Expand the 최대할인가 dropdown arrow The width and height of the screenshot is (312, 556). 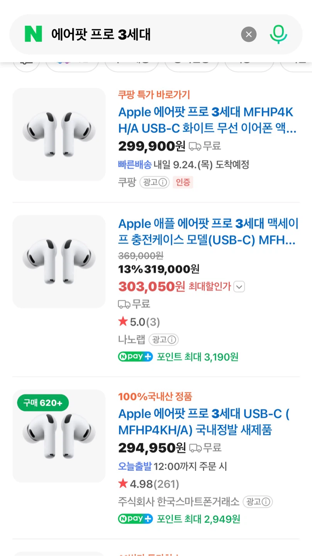tap(239, 287)
